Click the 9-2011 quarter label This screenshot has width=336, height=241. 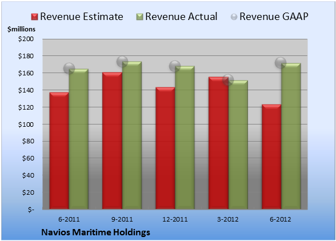tap(122, 219)
